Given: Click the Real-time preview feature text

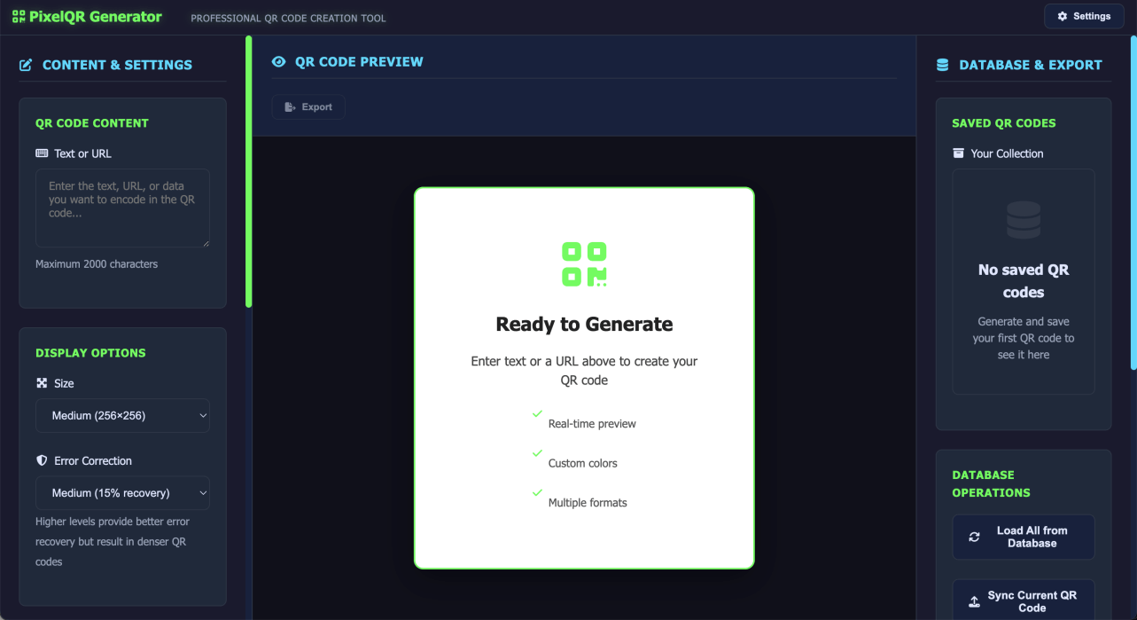Looking at the screenshot, I should point(592,424).
